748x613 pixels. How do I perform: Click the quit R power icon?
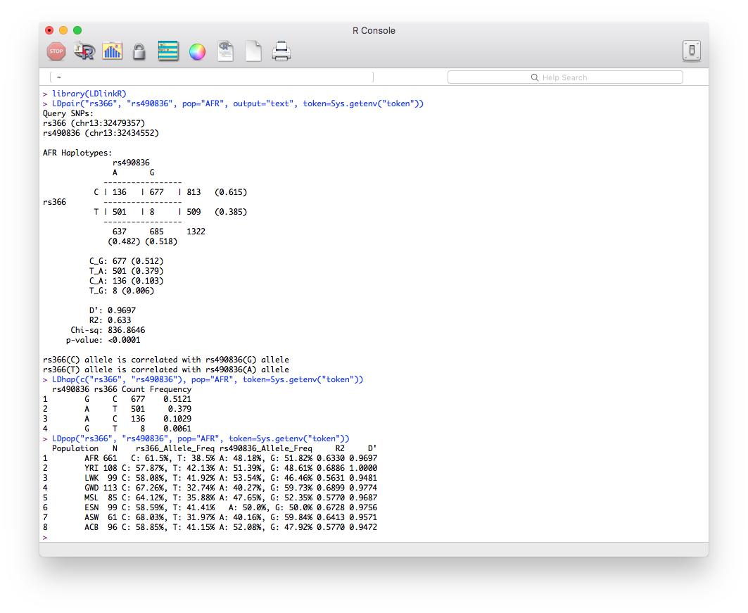[691, 51]
